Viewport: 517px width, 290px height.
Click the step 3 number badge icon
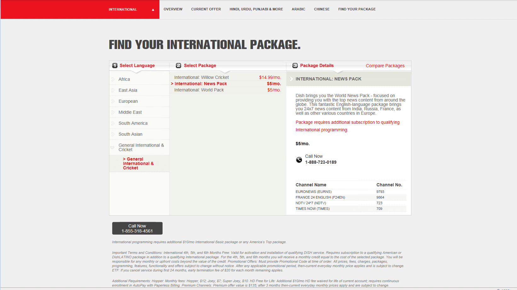[295, 65]
